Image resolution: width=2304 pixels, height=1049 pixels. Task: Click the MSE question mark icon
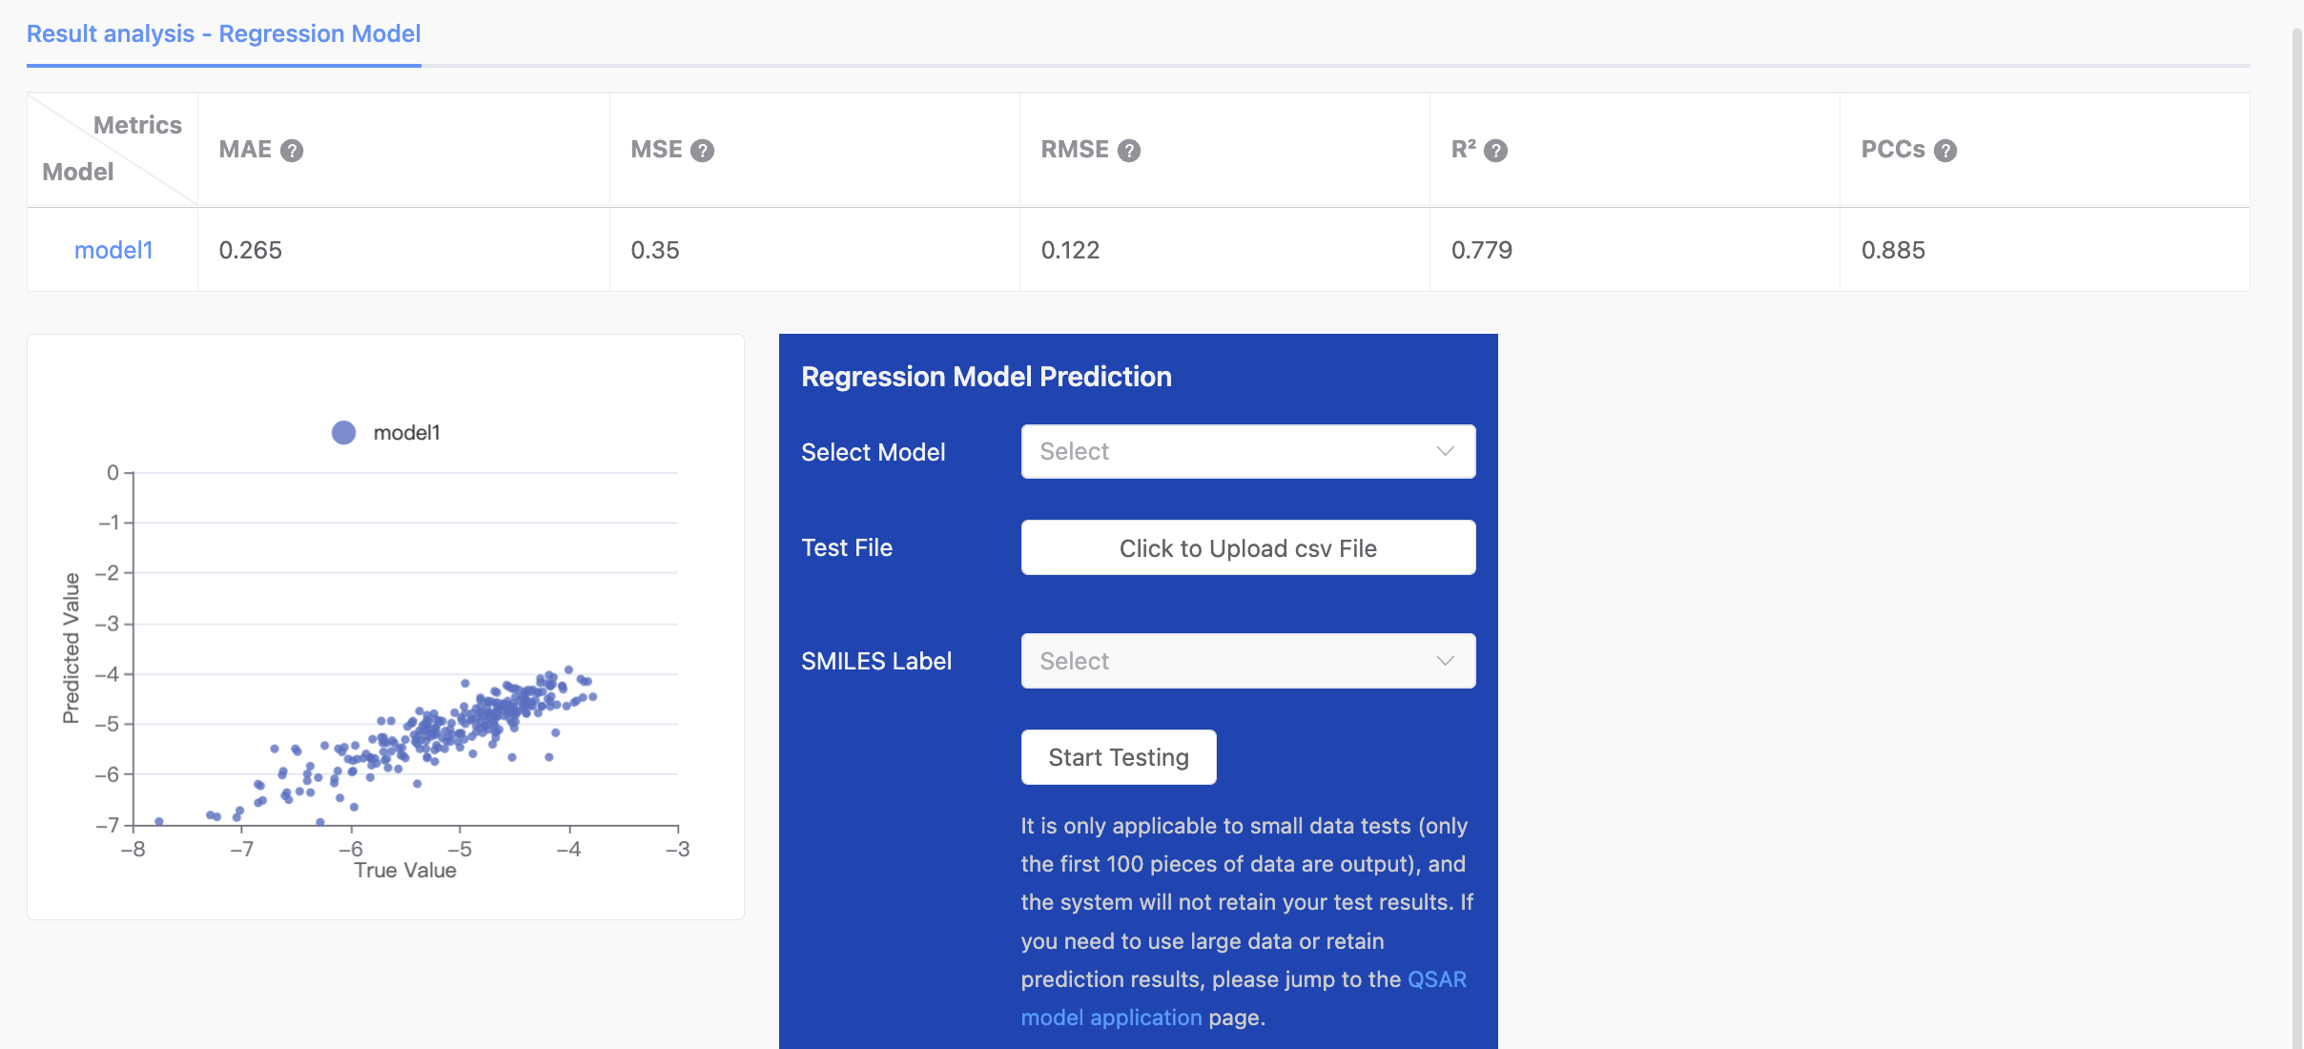click(x=704, y=150)
